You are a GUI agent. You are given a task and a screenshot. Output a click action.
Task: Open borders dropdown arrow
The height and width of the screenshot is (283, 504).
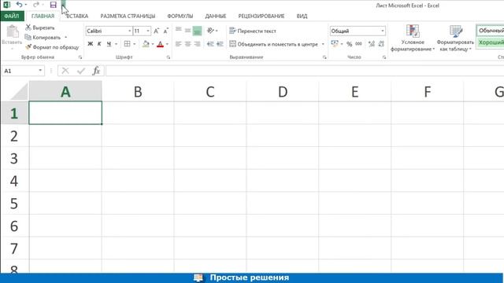click(x=135, y=44)
